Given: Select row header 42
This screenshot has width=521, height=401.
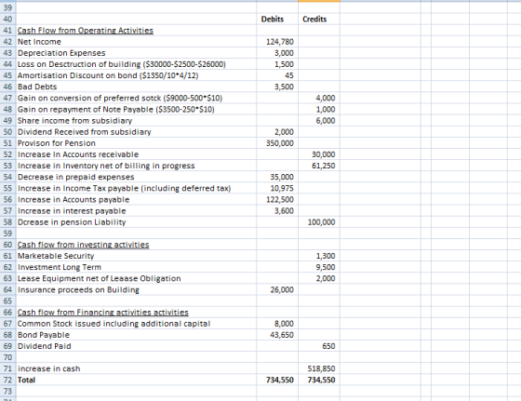Looking at the screenshot, I should [7, 42].
